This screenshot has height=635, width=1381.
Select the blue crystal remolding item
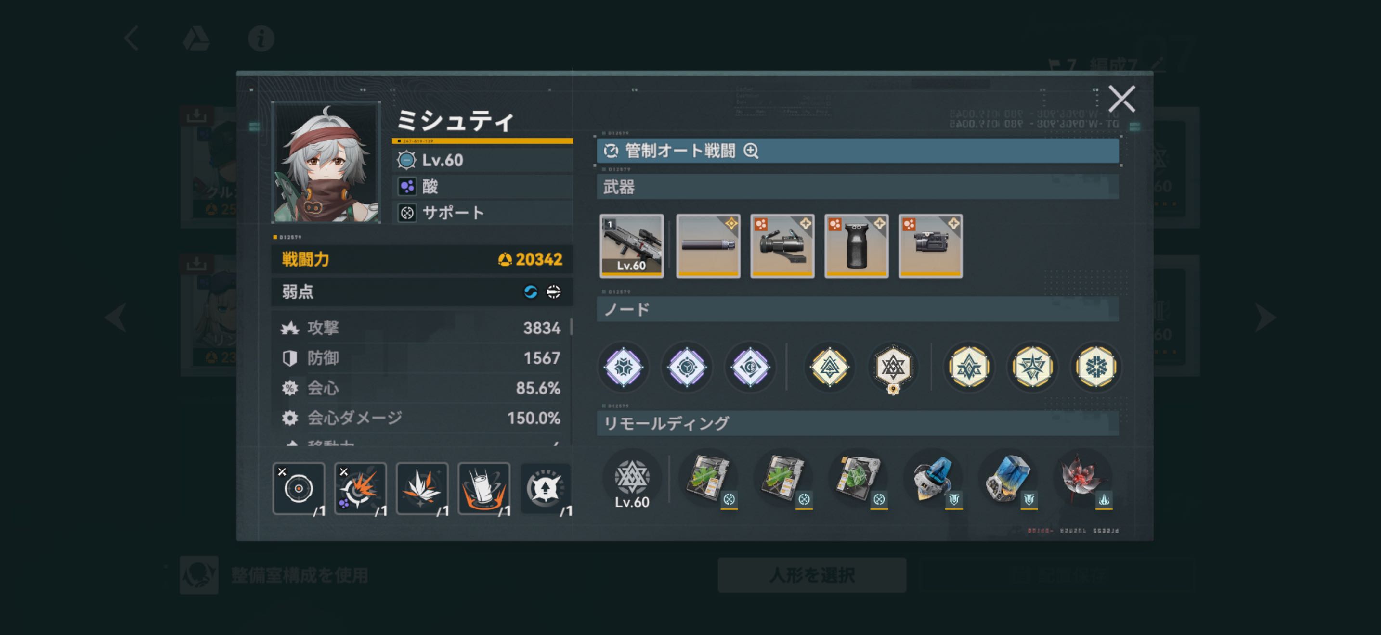pyautogui.click(x=1008, y=479)
